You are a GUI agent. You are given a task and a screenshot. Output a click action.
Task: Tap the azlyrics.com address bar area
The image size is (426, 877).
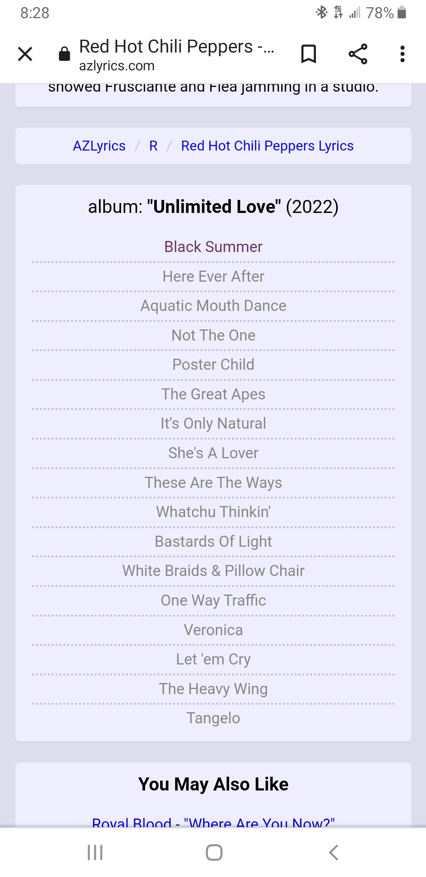[x=116, y=66]
